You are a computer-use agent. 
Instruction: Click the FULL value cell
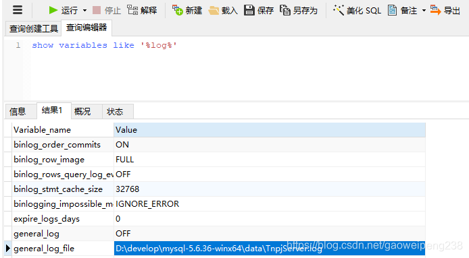click(270, 160)
